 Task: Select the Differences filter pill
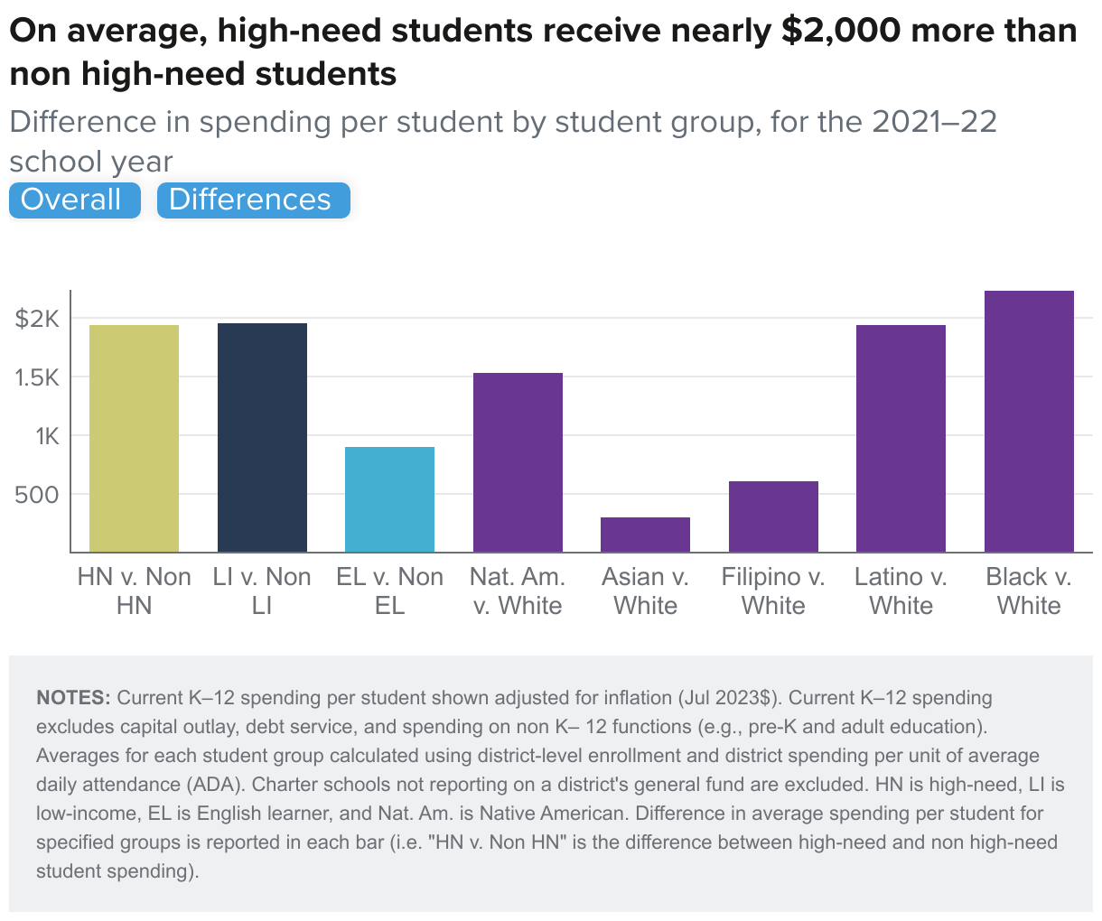(253, 200)
